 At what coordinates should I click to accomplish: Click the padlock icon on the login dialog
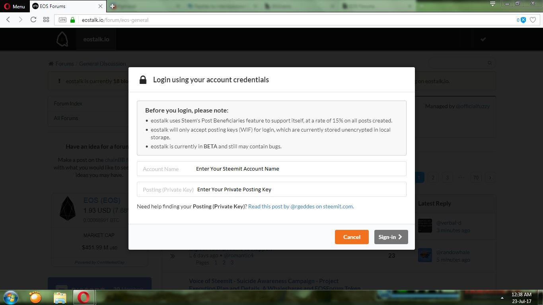(143, 80)
